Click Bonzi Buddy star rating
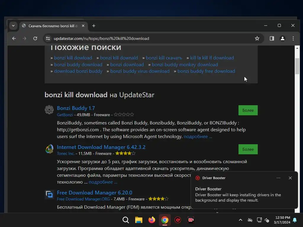303x227 pixels. coord(124,115)
